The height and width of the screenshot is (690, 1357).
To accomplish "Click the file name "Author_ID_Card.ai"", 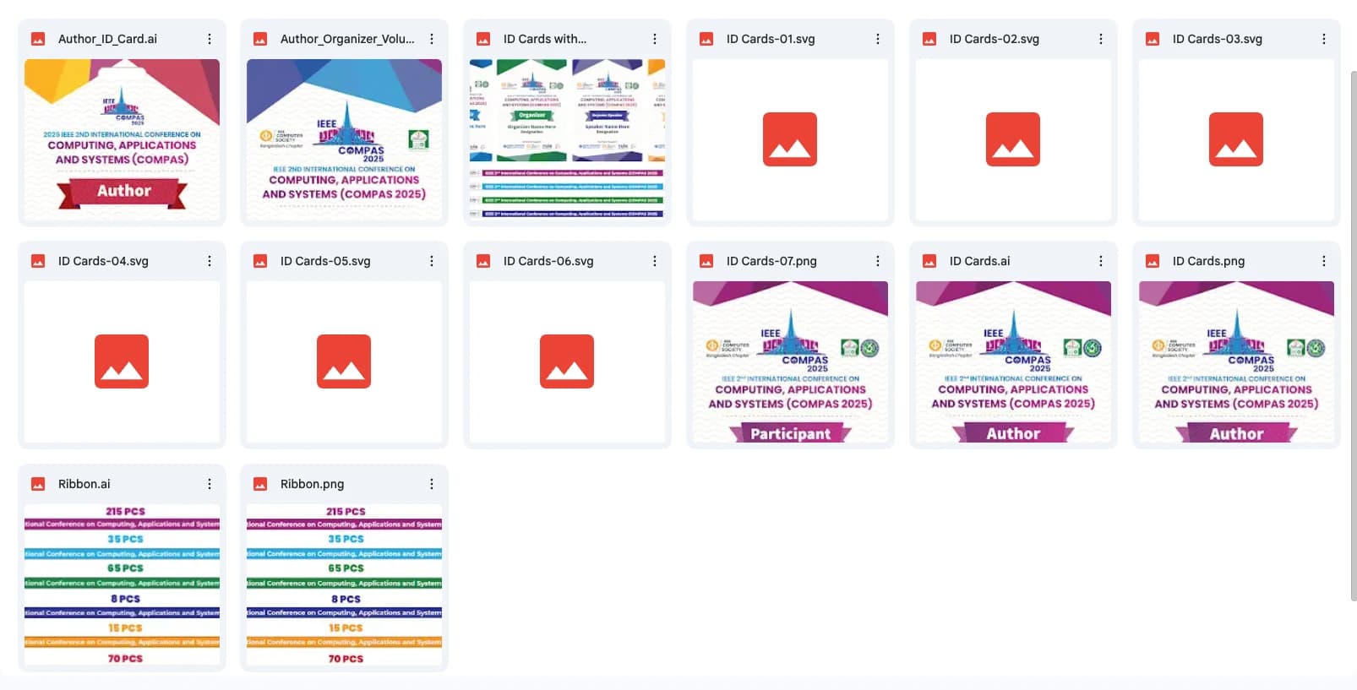I will point(107,39).
